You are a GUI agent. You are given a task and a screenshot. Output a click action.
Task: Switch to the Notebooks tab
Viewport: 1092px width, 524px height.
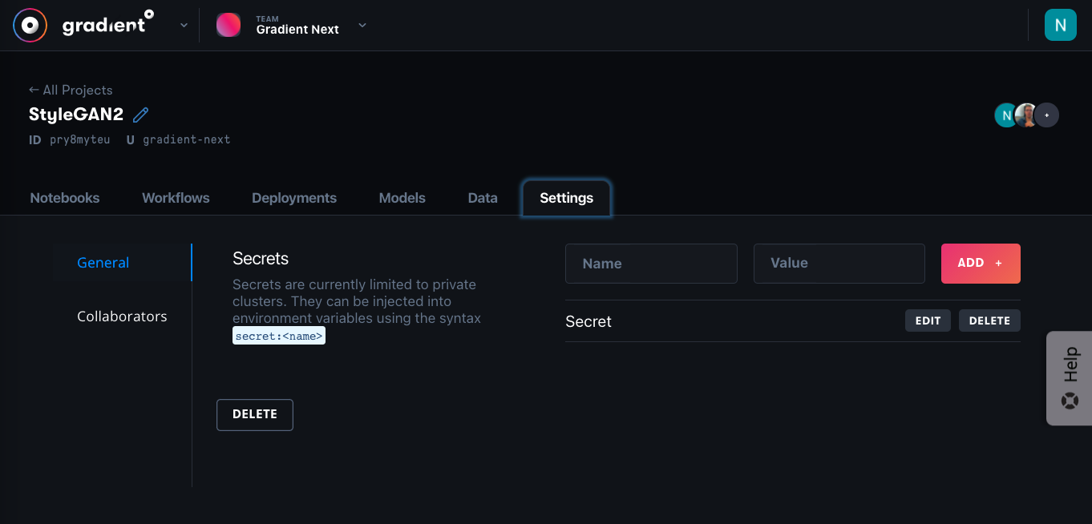(65, 198)
